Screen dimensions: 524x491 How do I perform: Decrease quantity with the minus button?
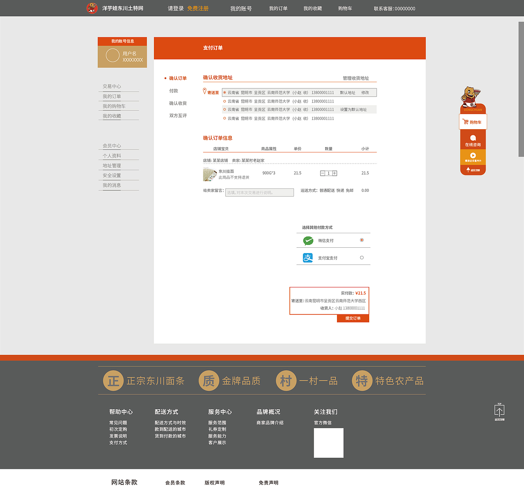coord(323,173)
